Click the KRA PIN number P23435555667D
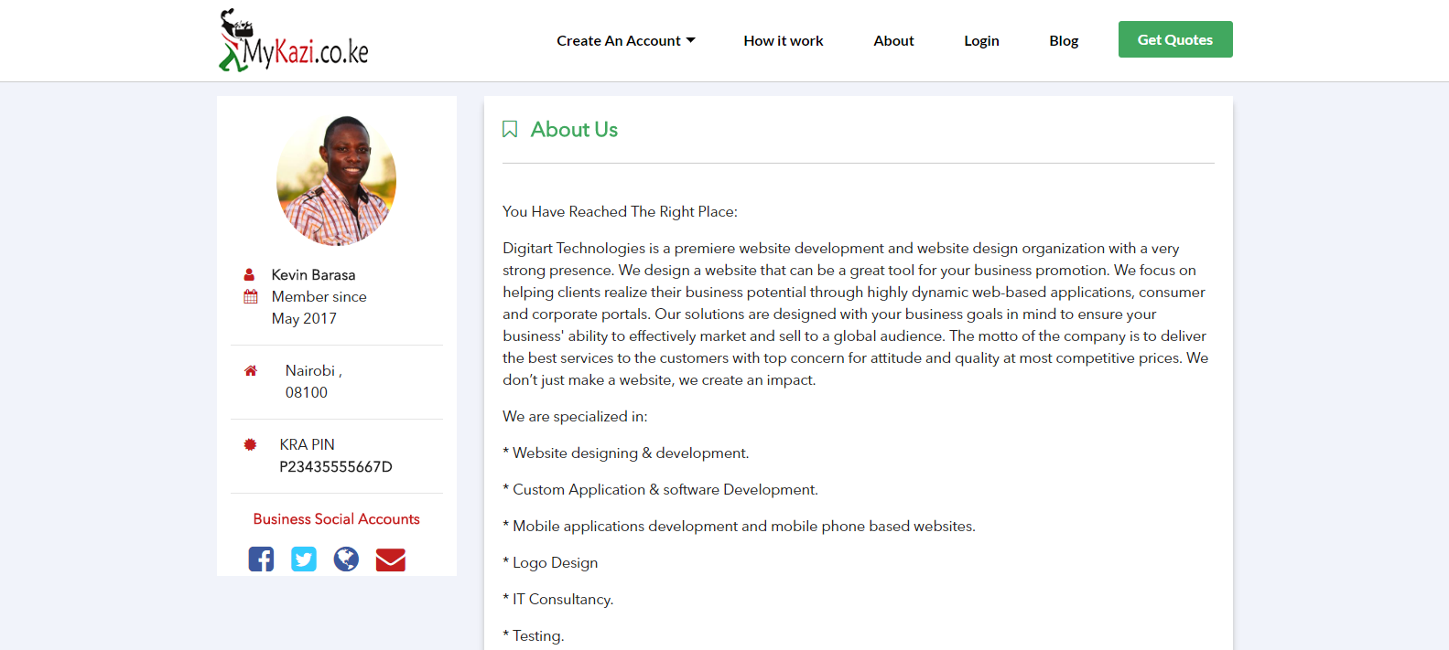This screenshot has height=650, width=1449. [x=336, y=466]
